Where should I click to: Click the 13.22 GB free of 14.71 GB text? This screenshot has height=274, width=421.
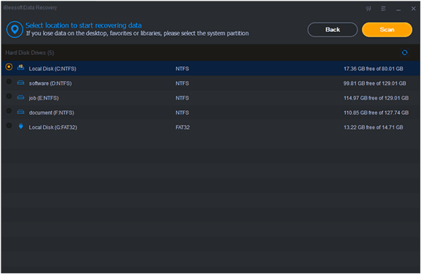pyautogui.click(x=373, y=127)
